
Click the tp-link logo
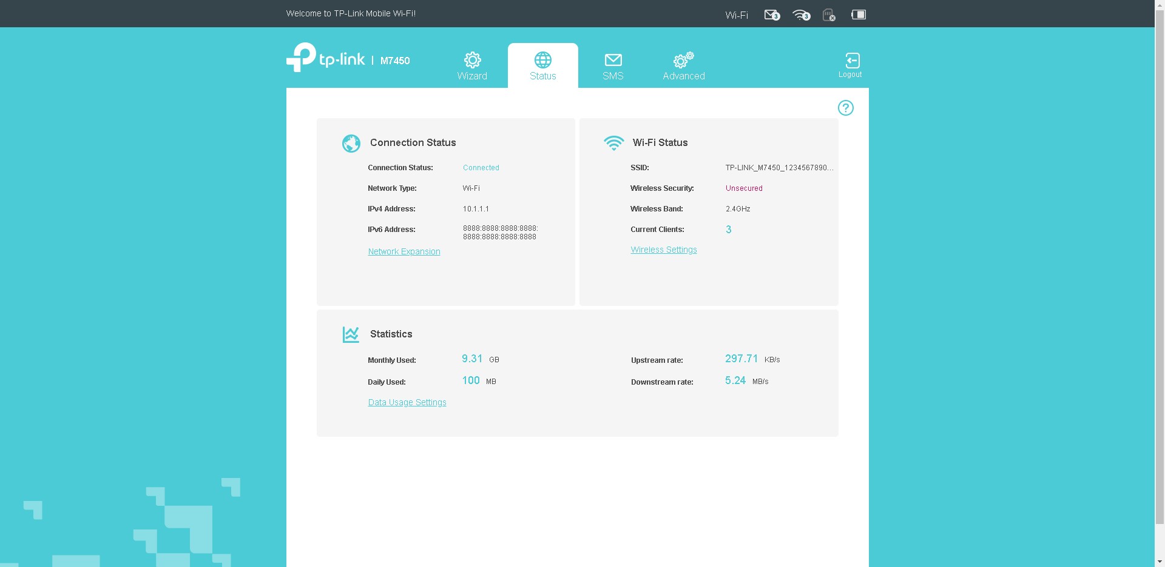coord(326,58)
